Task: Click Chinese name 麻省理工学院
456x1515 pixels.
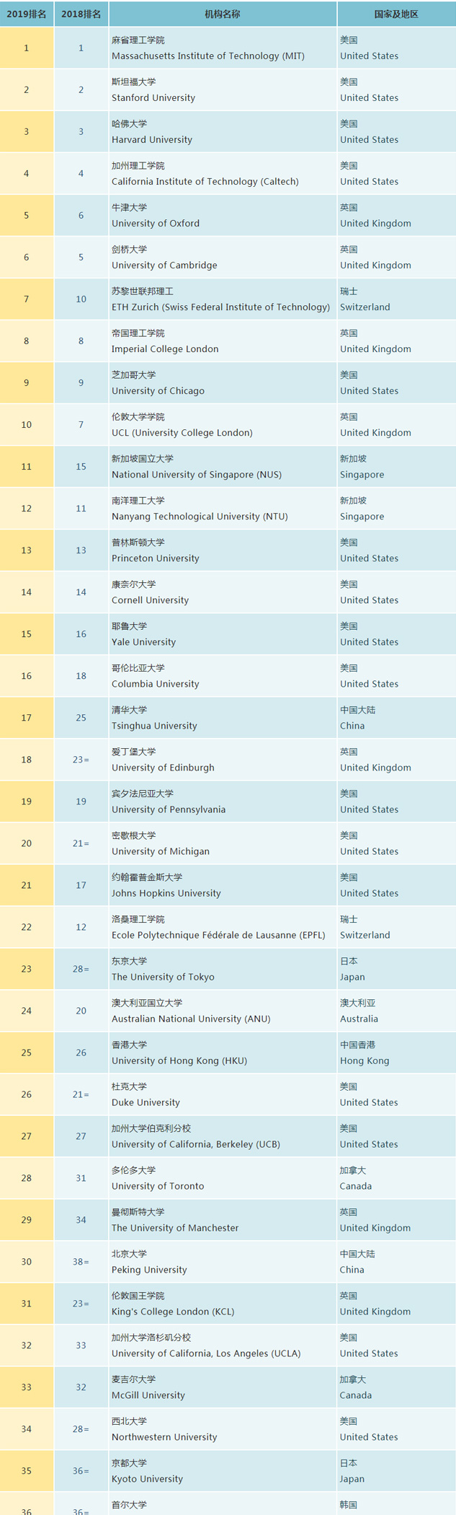Action: click(x=138, y=40)
